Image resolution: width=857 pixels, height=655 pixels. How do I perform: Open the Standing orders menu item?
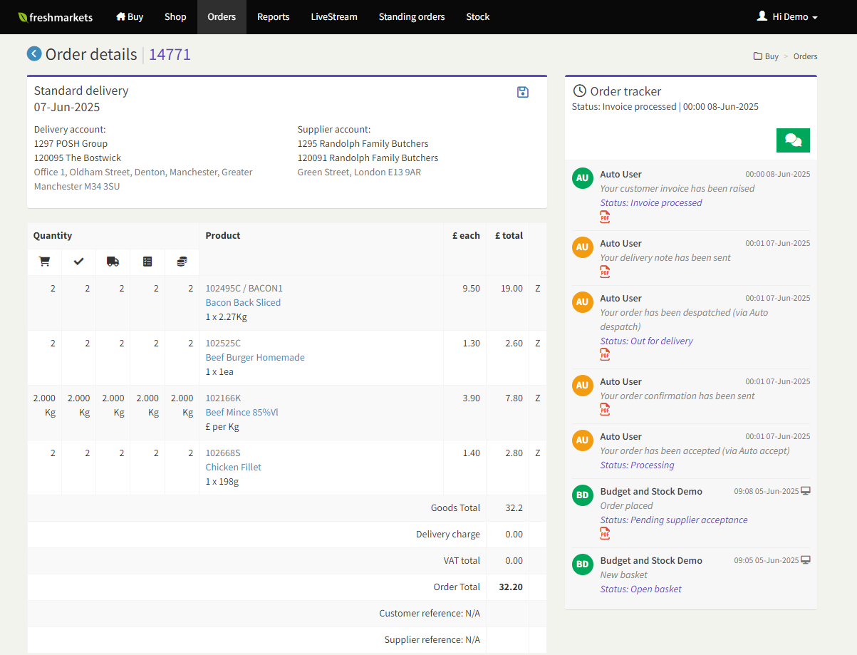click(412, 16)
